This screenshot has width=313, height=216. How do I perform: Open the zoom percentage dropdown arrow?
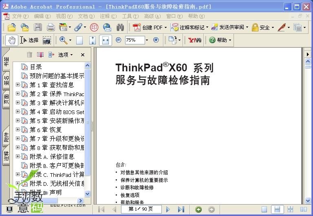pos(147,40)
